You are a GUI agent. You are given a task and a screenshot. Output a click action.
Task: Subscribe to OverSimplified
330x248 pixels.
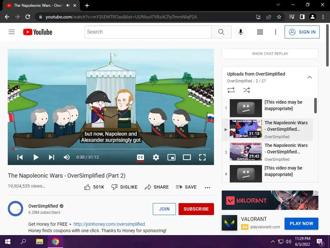196,209
